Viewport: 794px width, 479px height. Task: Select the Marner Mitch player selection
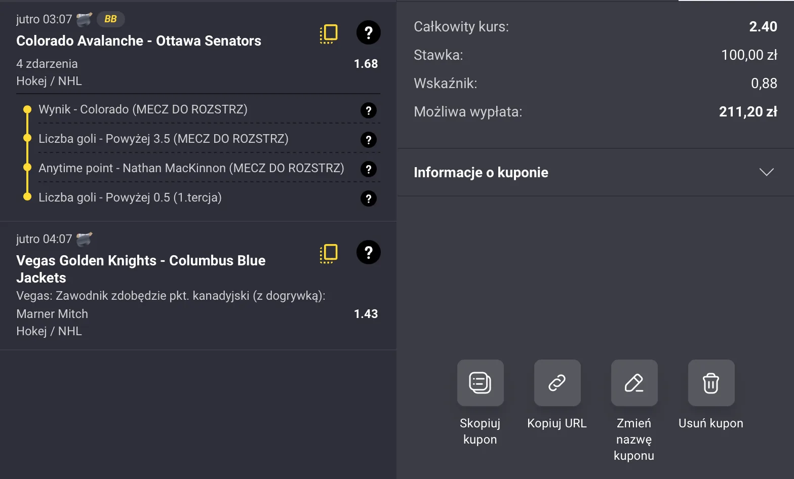tap(52, 314)
